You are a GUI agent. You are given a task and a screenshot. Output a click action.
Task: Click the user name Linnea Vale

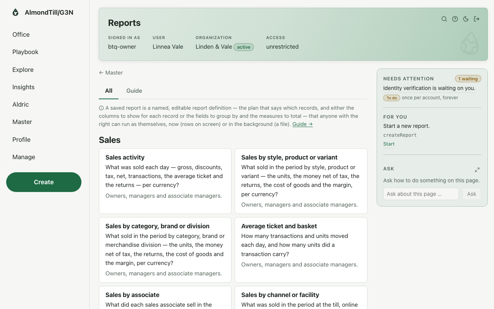168,47
